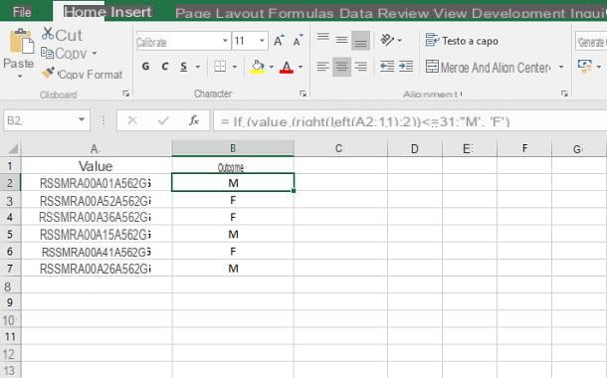This screenshot has width=607, height=378.
Task: Click the accounting format currency icon
Action: 585,67
